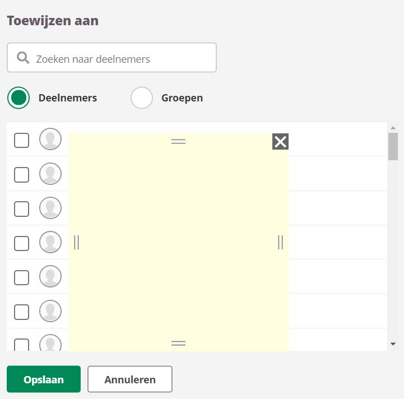
Task: Click the left resize handle of yellow overlay
Action: coord(76,242)
